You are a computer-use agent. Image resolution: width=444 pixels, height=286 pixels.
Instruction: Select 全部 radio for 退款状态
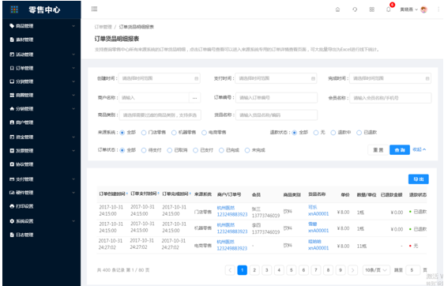(295, 133)
